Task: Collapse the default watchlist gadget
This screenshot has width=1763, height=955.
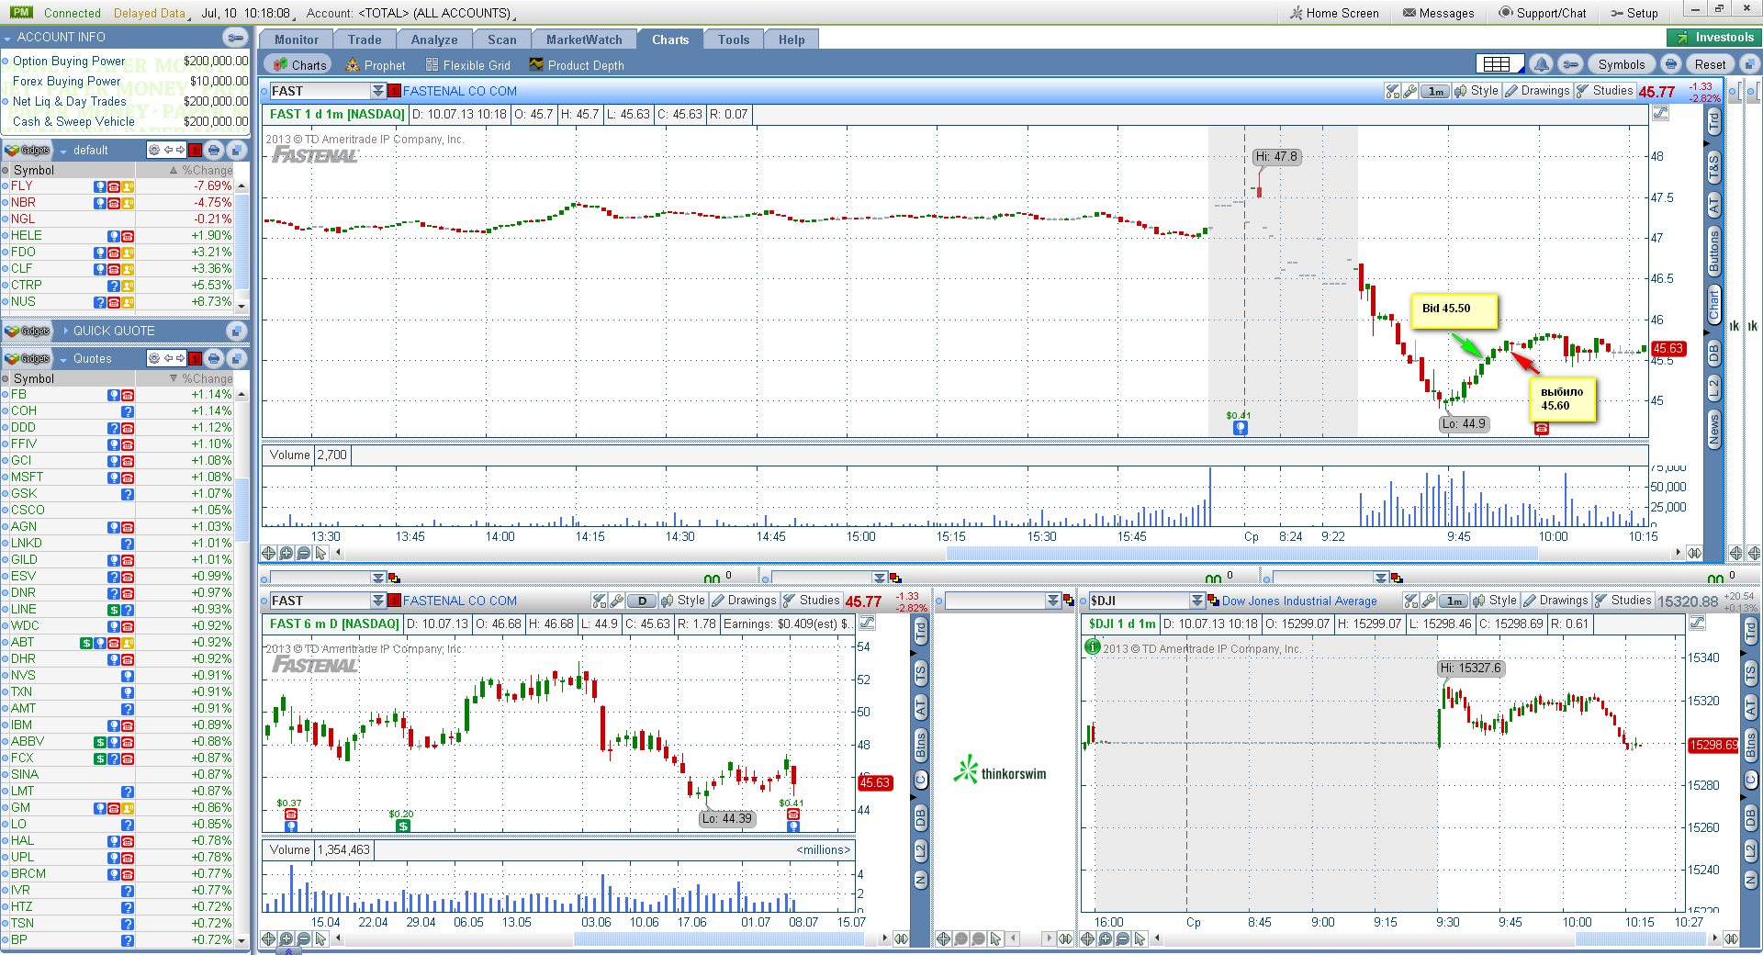Action: [63, 151]
